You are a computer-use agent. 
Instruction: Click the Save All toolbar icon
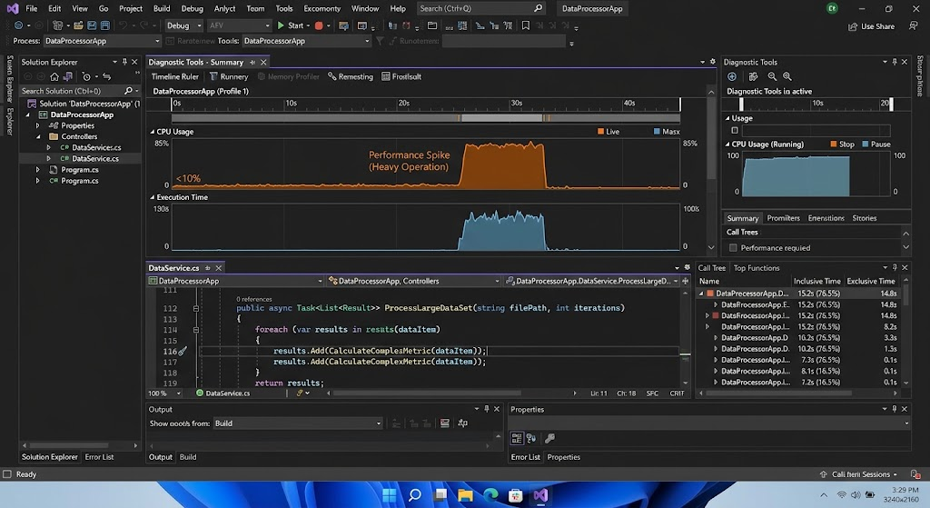[105, 25]
